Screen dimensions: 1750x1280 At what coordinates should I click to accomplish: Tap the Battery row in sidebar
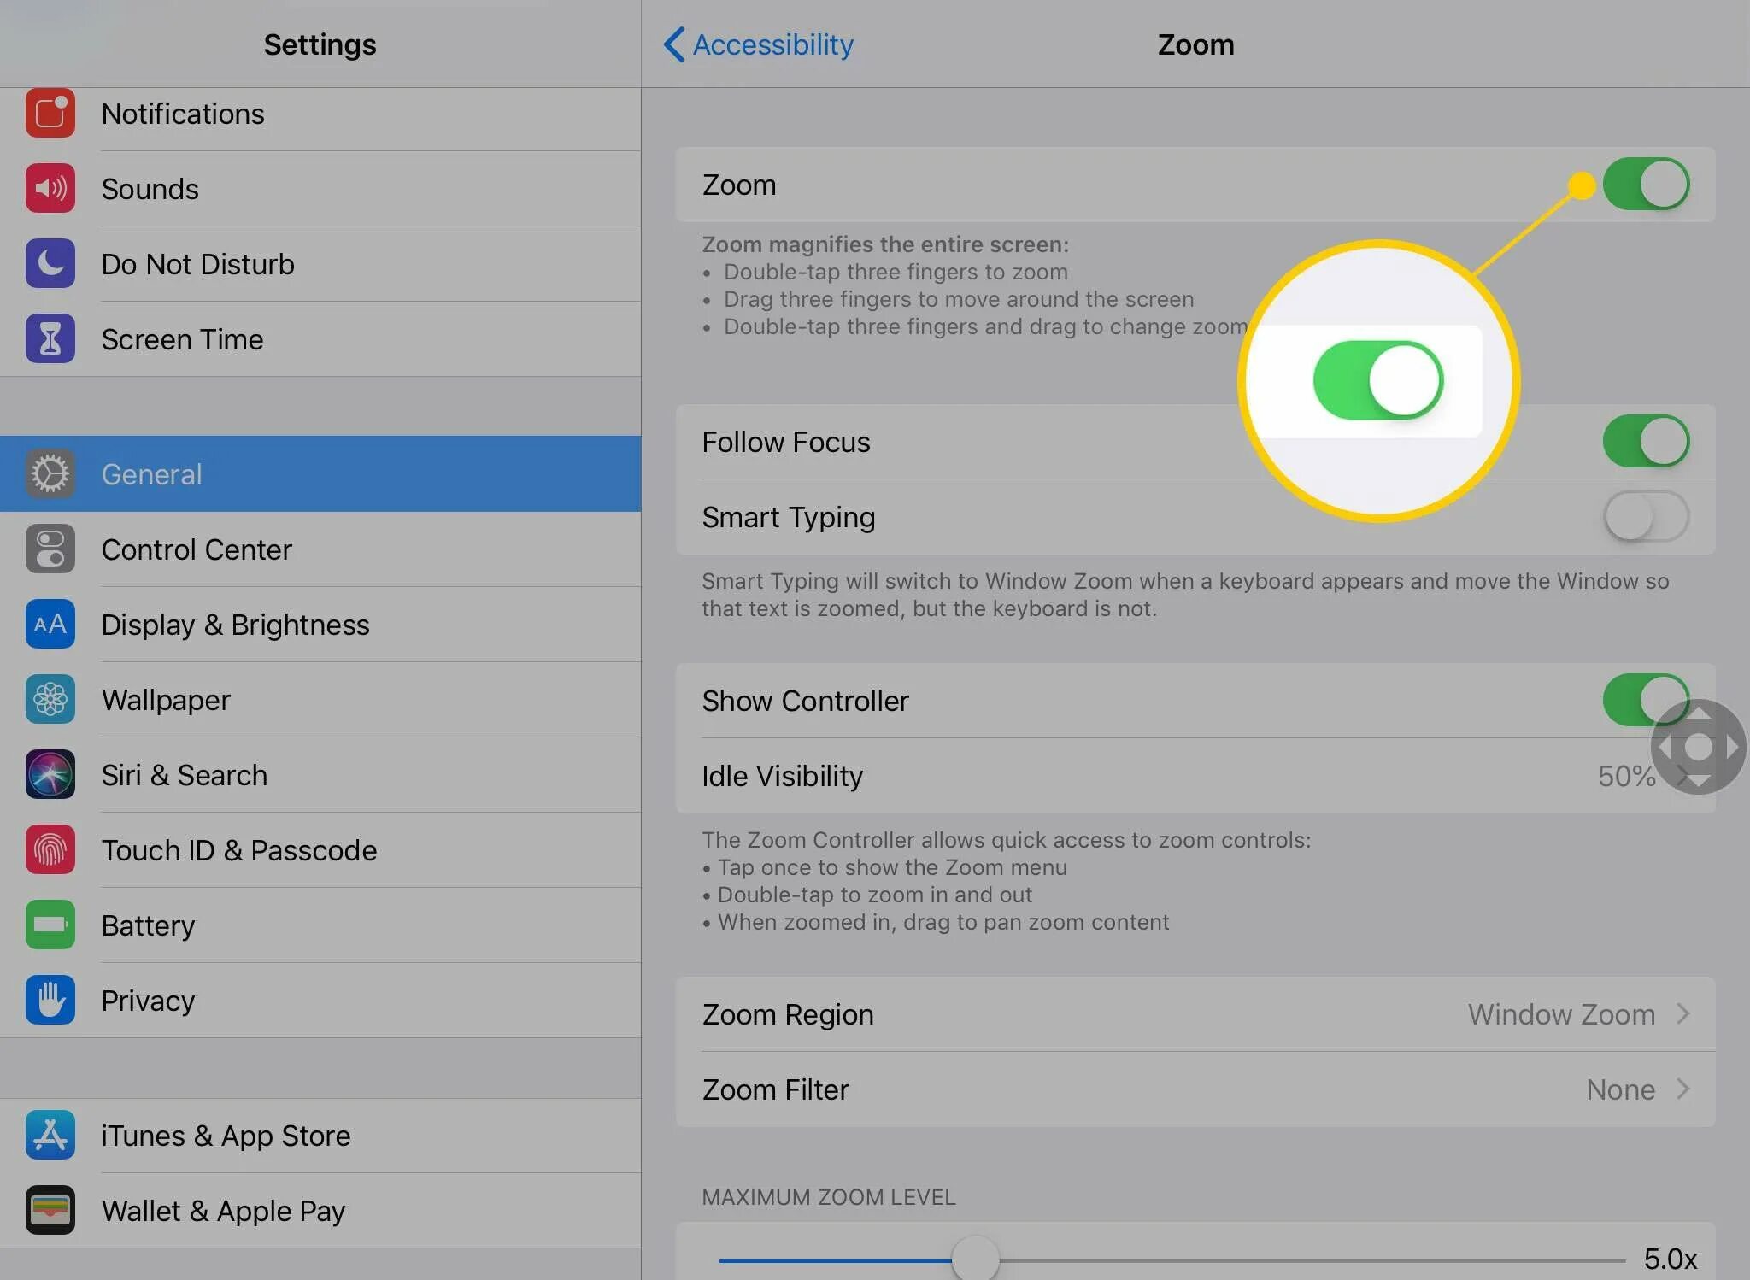click(x=148, y=925)
